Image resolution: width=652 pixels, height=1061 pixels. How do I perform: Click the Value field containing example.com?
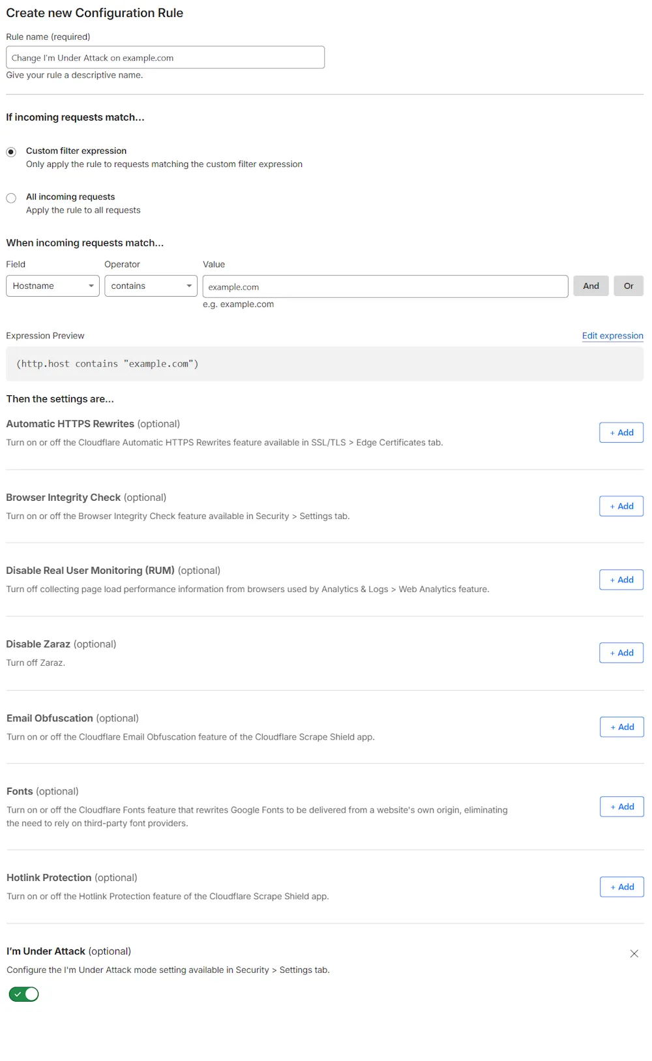385,286
